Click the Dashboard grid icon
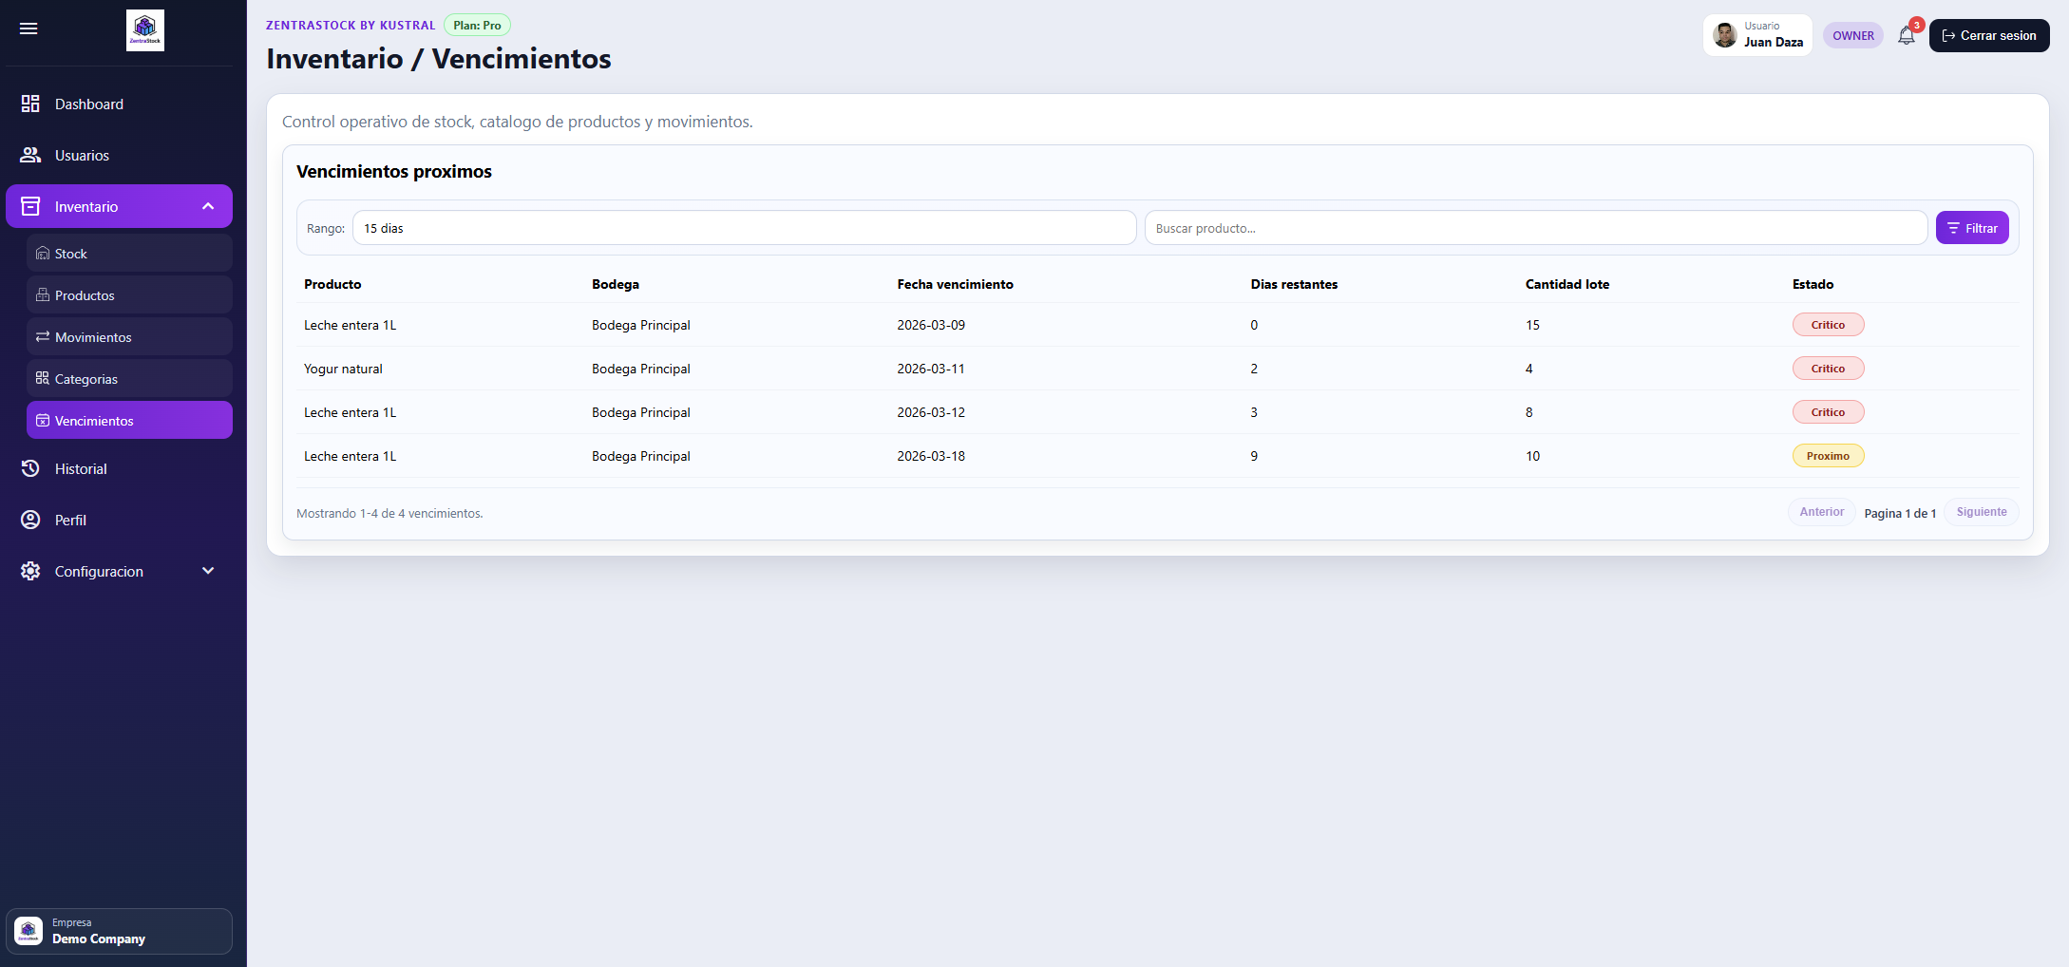 tap(30, 104)
